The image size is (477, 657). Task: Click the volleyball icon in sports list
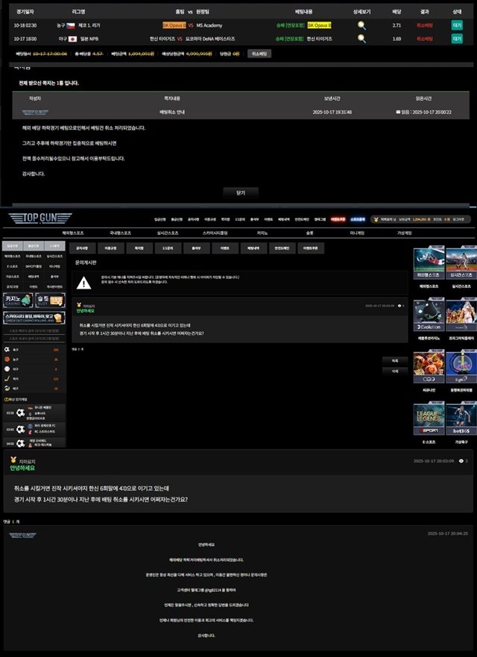coord(7,389)
